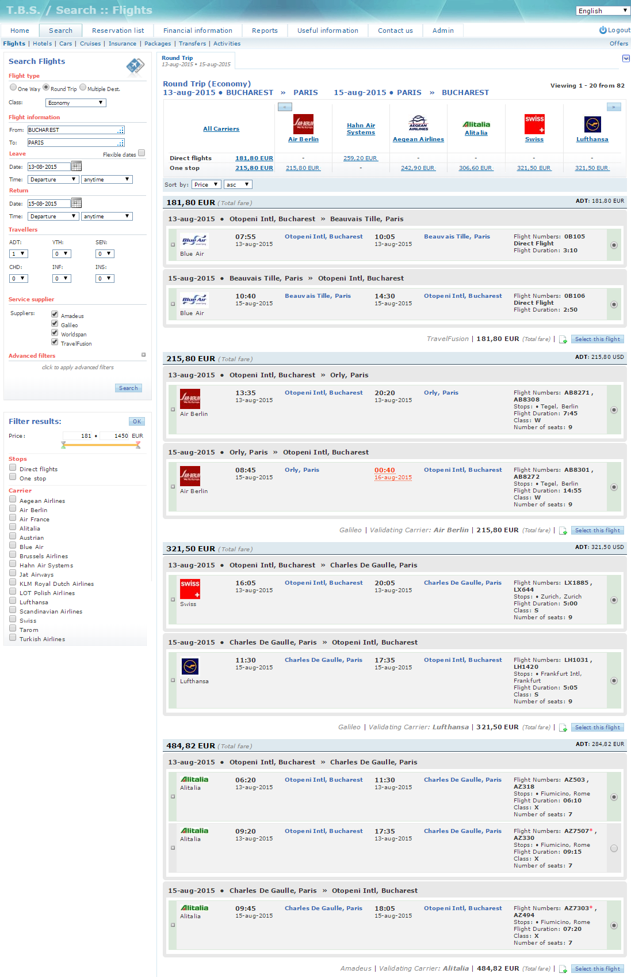Open the Return date calendar picker
Viewport: 631px width, 977px height.
(x=77, y=203)
